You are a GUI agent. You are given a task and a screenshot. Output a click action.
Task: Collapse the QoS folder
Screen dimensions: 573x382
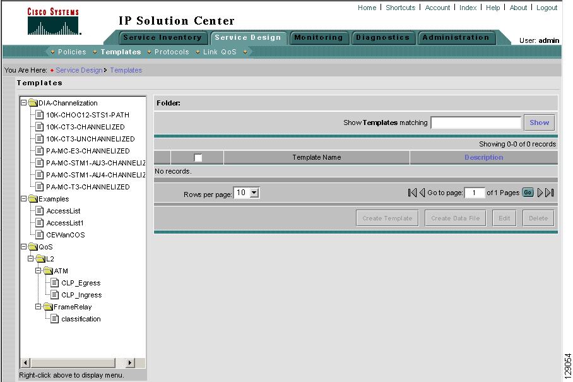[x=24, y=247]
